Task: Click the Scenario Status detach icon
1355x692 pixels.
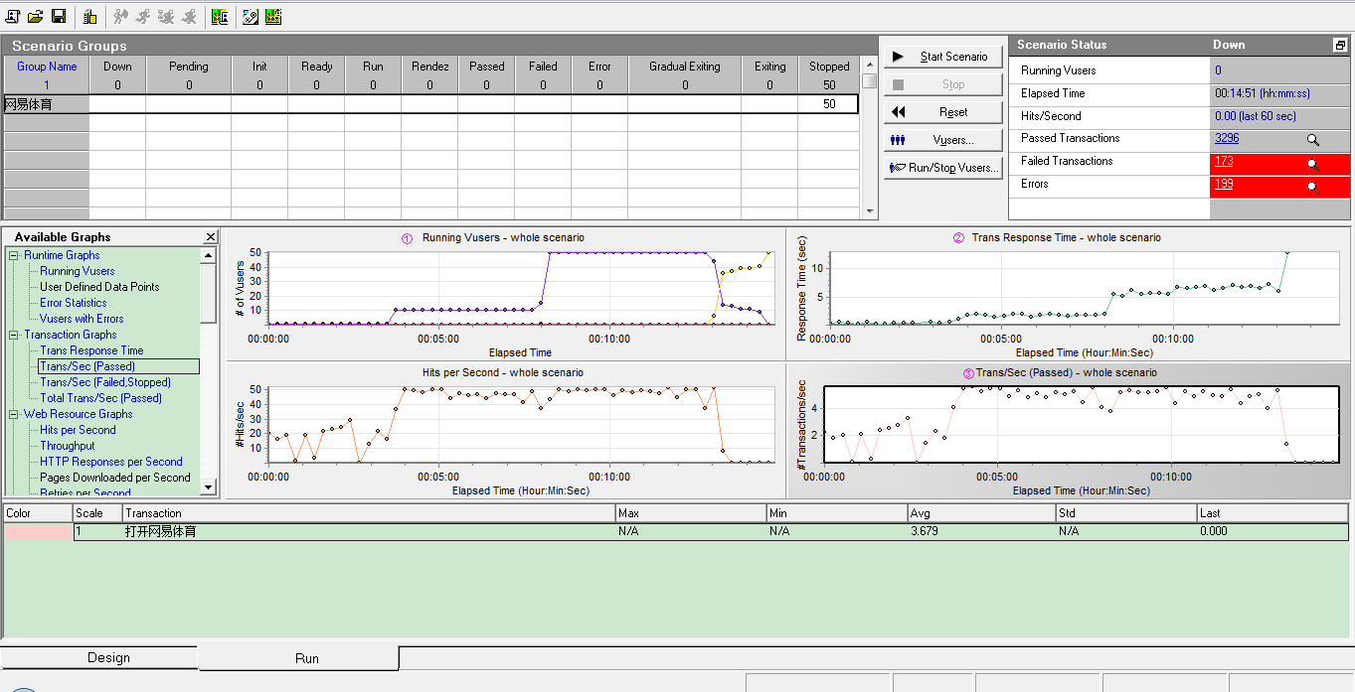Action: pos(1340,45)
